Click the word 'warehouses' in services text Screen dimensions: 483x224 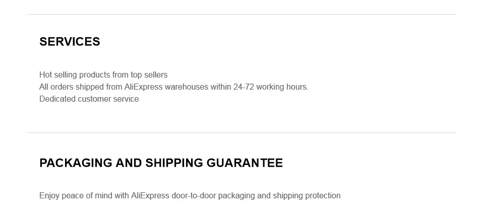click(x=187, y=87)
